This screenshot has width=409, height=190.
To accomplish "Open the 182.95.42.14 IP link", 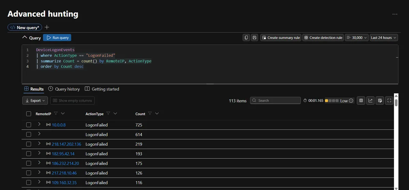I will pos(63,154).
